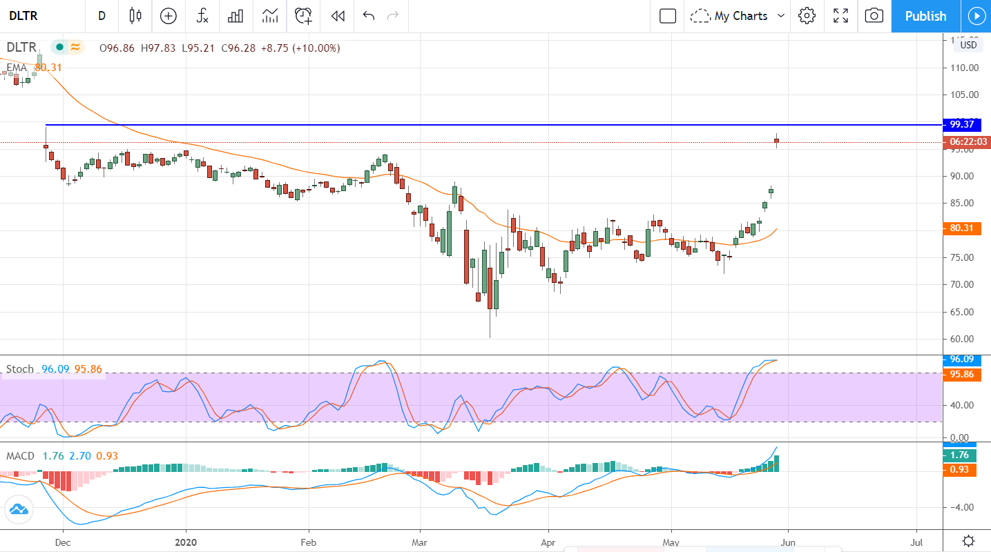Click the 40.00 value on the Stoch axis
991x552 pixels.
tap(962, 405)
